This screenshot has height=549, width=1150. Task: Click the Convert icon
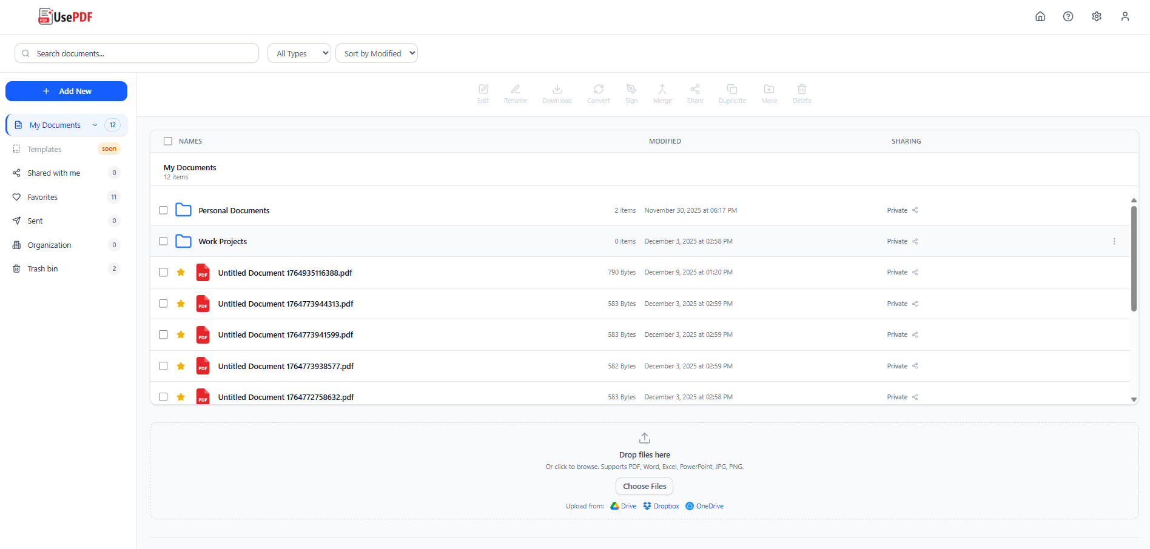click(598, 93)
